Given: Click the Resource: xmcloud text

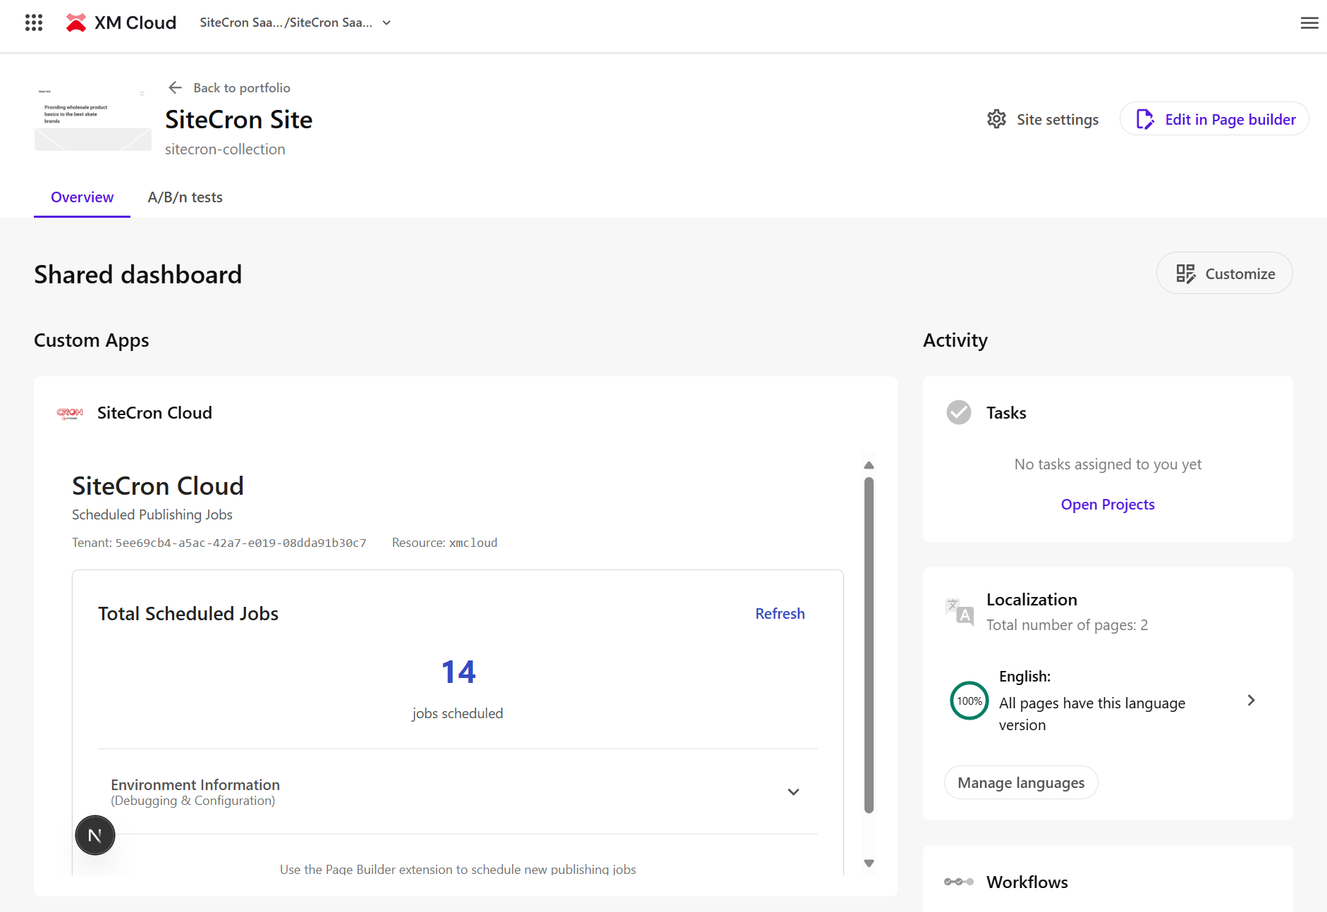Looking at the screenshot, I should (444, 543).
